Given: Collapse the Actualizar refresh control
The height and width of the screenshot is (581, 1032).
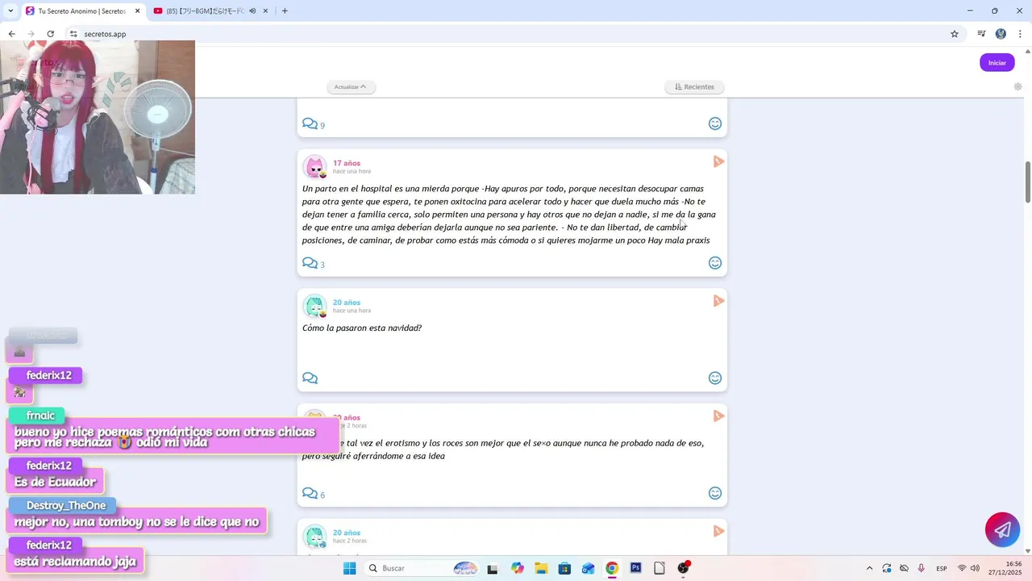Looking at the screenshot, I should click(x=351, y=86).
